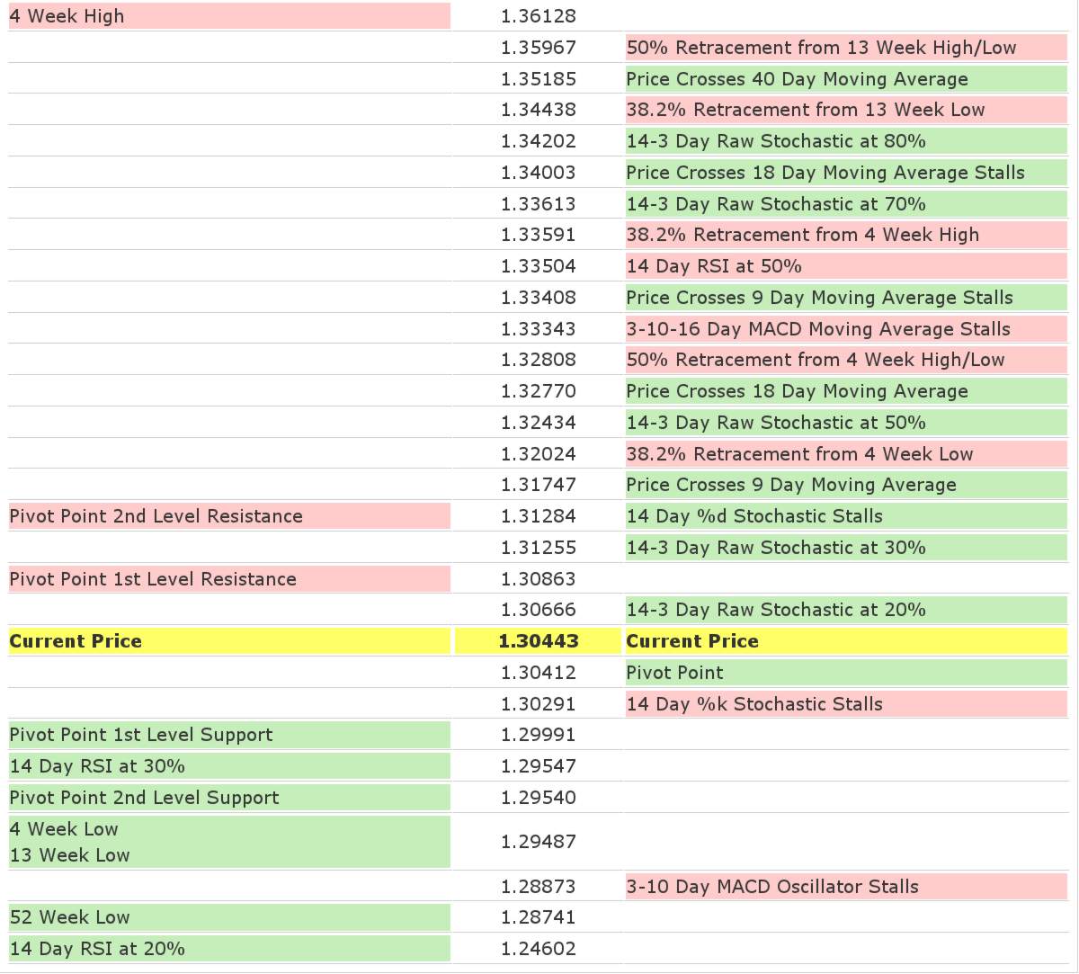Select the value 1.33408

pyautogui.click(x=539, y=298)
